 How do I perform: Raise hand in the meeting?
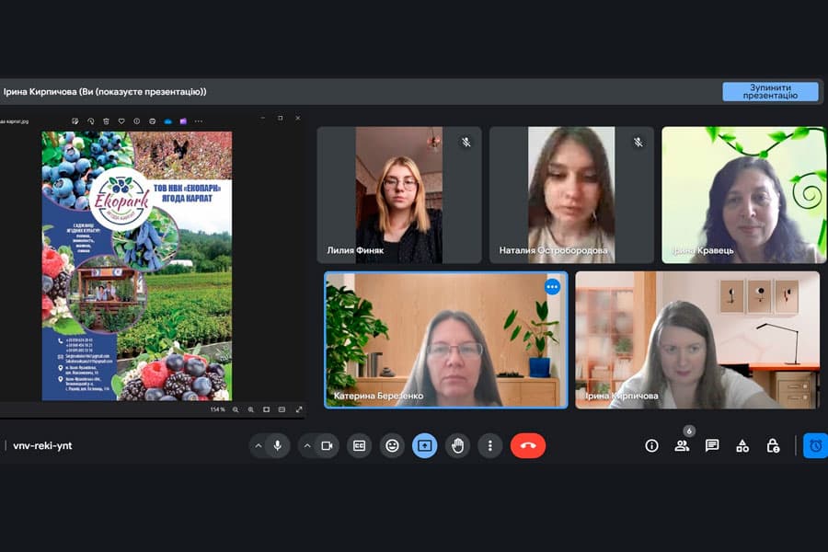(457, 446)
